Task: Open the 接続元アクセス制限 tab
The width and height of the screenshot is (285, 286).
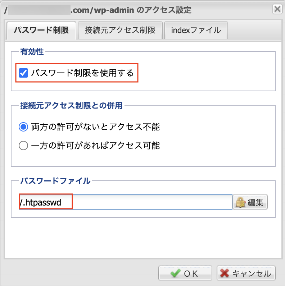Action: pos(120,30)
